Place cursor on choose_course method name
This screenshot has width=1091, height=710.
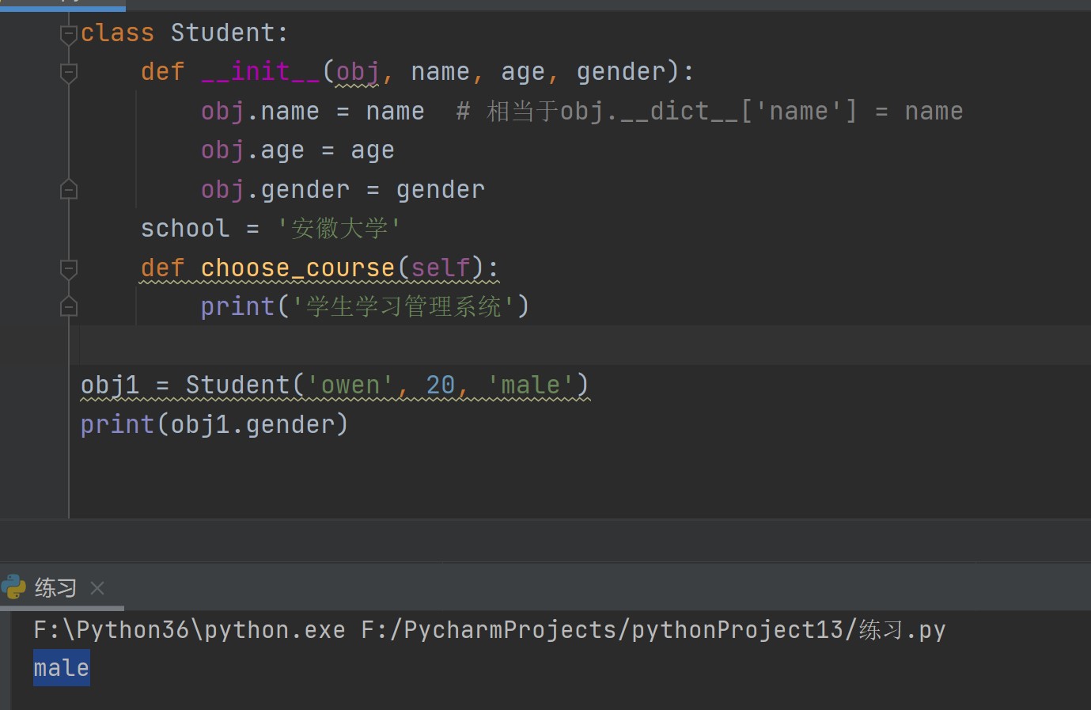297,268
